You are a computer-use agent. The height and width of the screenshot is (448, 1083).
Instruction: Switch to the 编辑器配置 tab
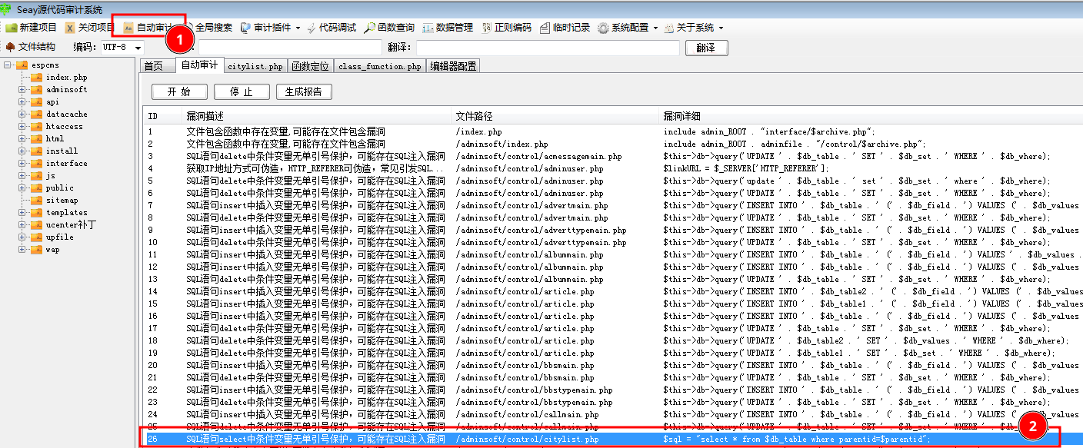[453, 67]
